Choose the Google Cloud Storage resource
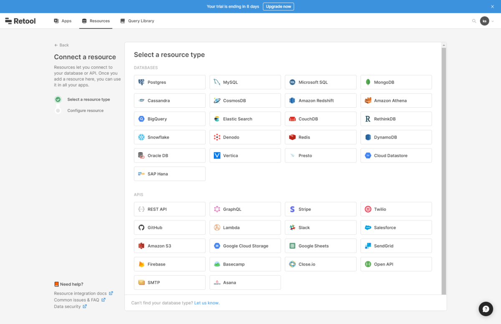This screenshot has height=324, width=501. 245,246
